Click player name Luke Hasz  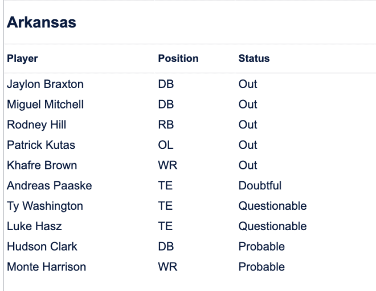click(34, 226)
